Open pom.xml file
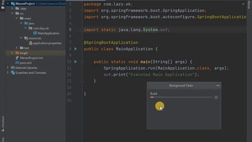This screenshot has height=142, width=252. (x=26, y=63)
